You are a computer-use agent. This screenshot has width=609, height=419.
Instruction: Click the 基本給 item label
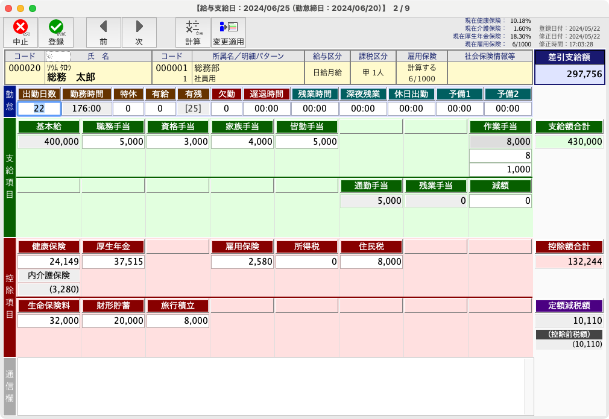point(49,127)
